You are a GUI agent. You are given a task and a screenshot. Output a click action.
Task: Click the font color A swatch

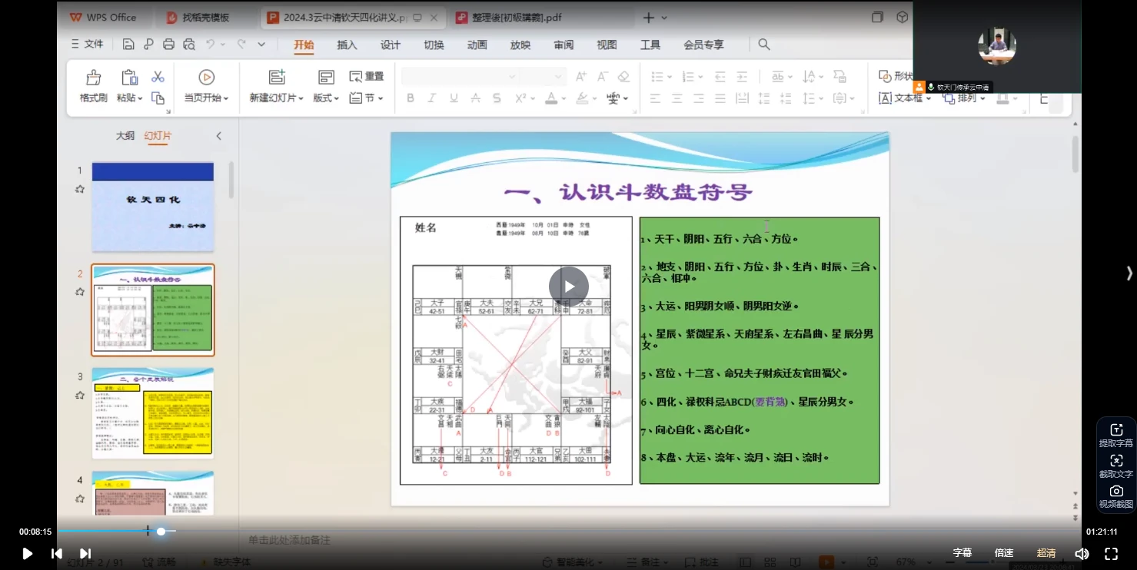click(550, 98)
